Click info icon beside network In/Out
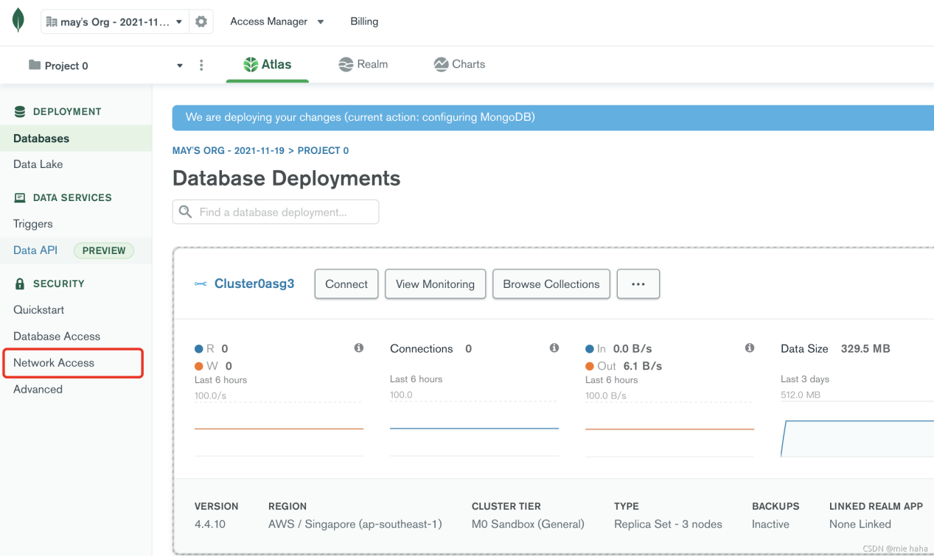 pyautogui.click(x=750, y=348)
